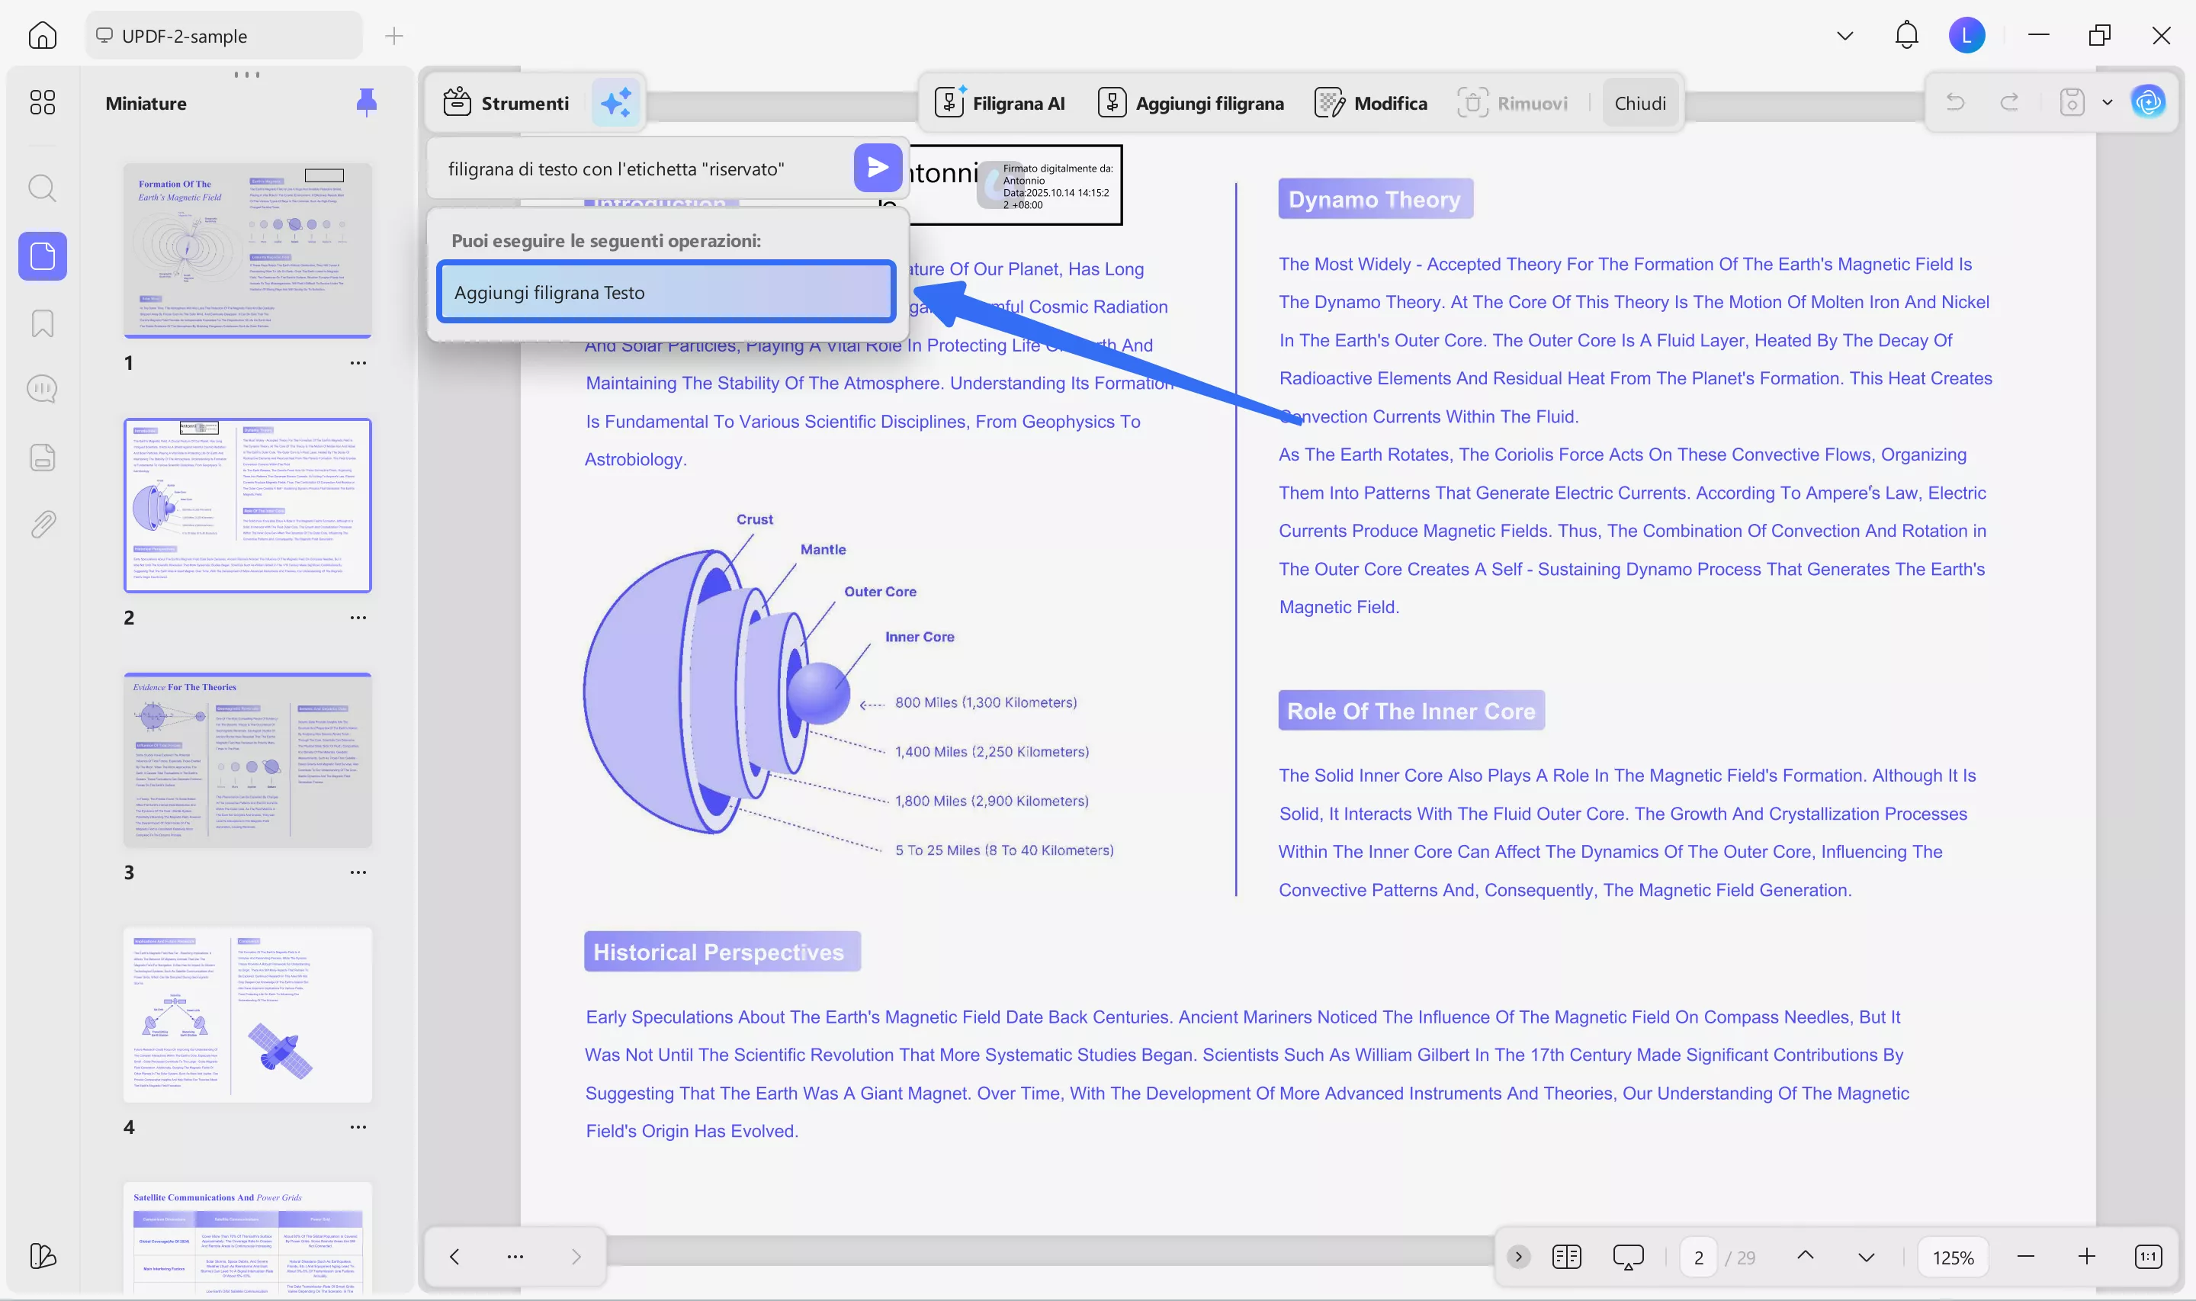
Task: Expand the tabs list chevron
Action: pos(1844,36)
